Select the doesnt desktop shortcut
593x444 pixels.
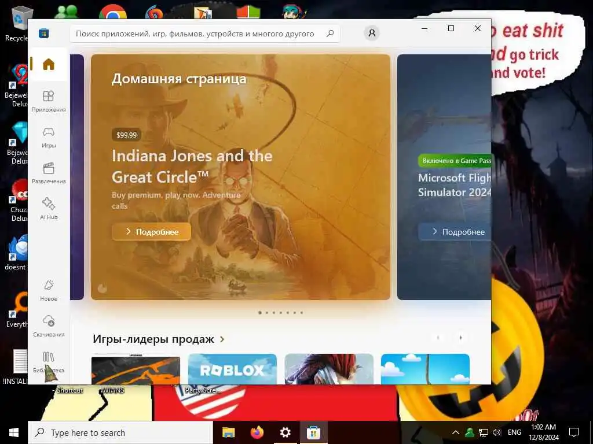[17, 252]
